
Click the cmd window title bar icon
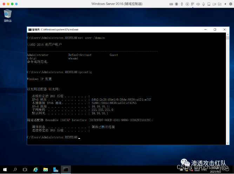[30, 30]
